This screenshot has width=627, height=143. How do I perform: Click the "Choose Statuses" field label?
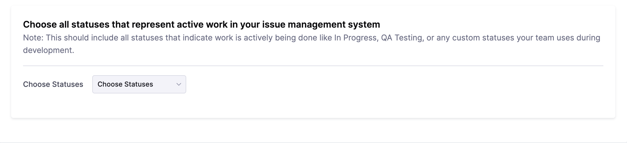pos(53,84)
